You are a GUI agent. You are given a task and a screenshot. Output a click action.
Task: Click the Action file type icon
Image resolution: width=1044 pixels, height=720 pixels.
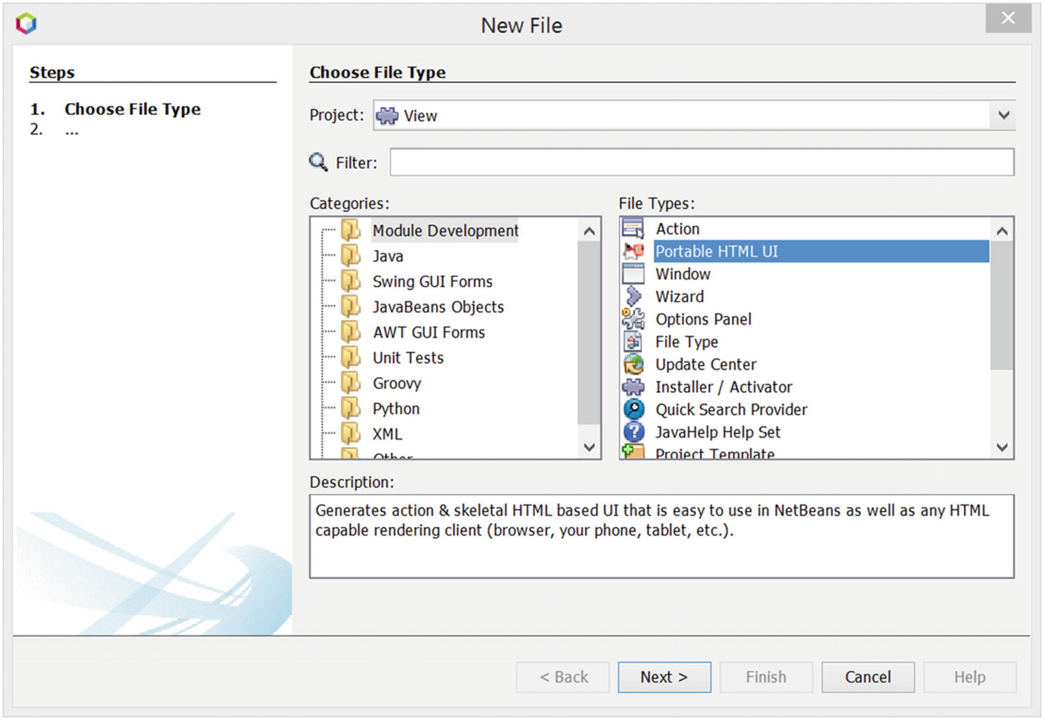click(x=633, y=229)
